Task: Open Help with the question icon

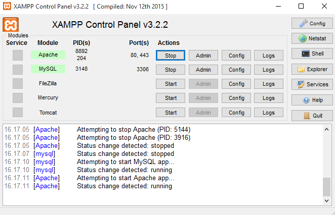Action: click(312, 100)
